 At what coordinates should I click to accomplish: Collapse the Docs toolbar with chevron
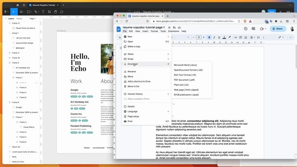point(291,38)
